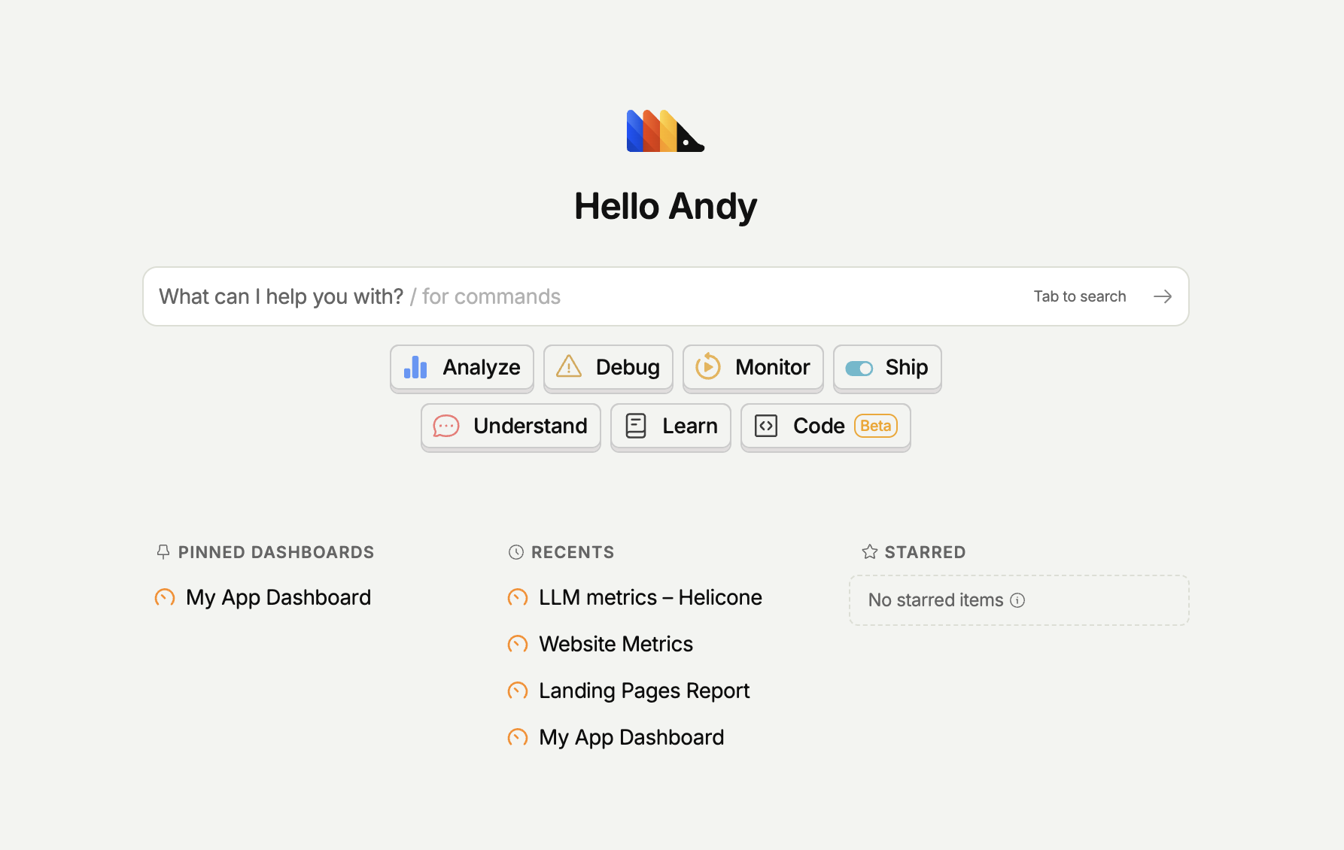Viewport: 1344px width, 850px height.
Task: Click the "No starred items" text
Action: pos(936,600)
